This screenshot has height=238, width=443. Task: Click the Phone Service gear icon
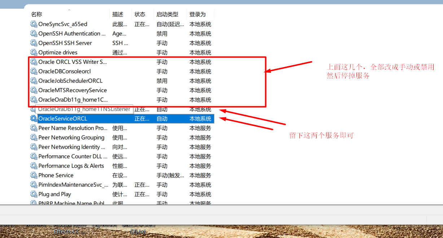[x=34, y=175]
